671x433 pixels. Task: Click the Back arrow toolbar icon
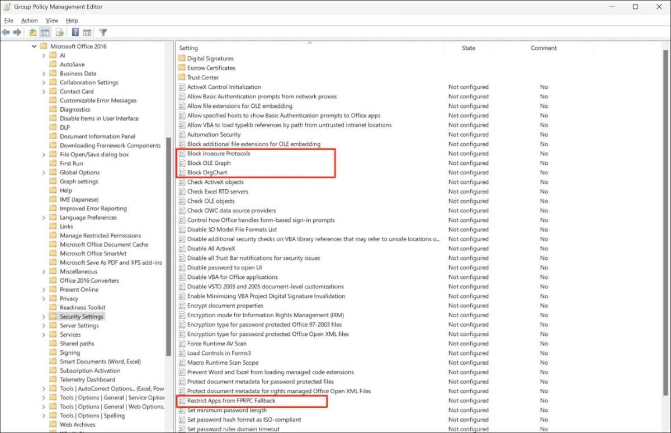tap(6, 32)
